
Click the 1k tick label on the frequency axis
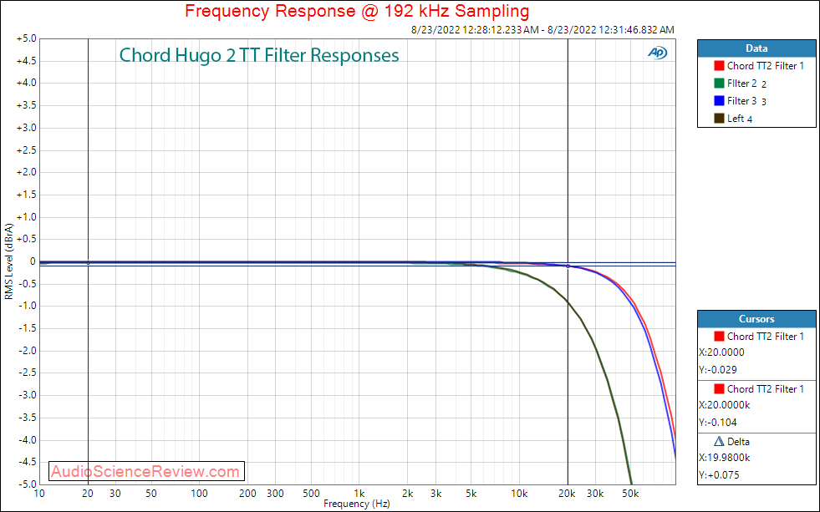click(x=359, y=493)
